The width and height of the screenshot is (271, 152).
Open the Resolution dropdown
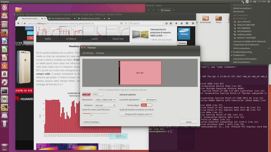tap(105, 100)
